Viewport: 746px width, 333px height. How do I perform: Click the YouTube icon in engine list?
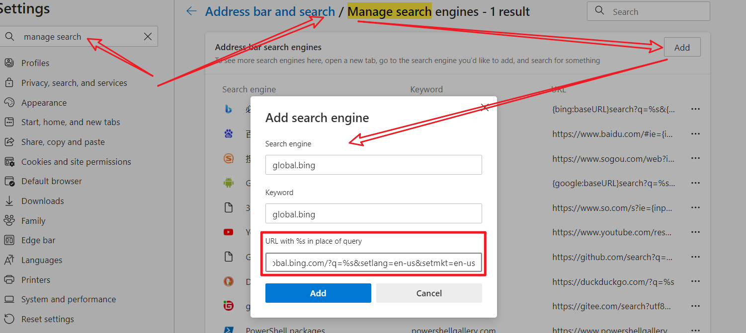click(x=228, y=232)
